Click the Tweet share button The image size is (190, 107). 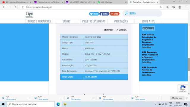94,14
